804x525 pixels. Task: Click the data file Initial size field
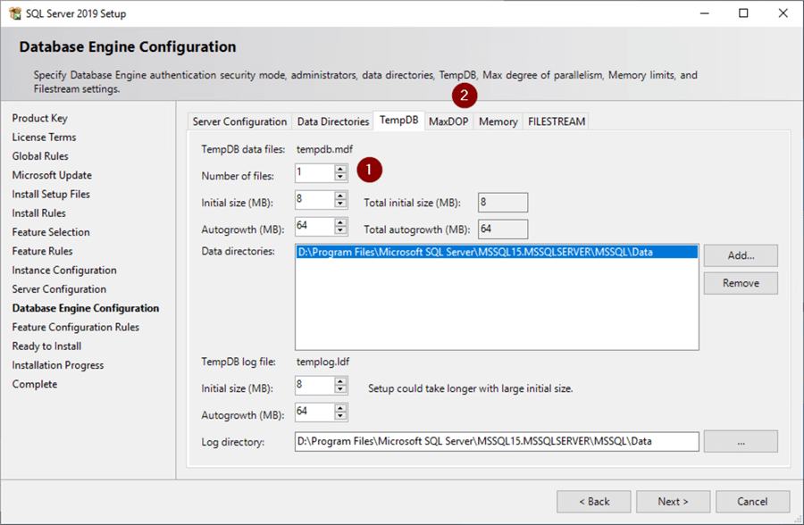(x=314, y=199)
